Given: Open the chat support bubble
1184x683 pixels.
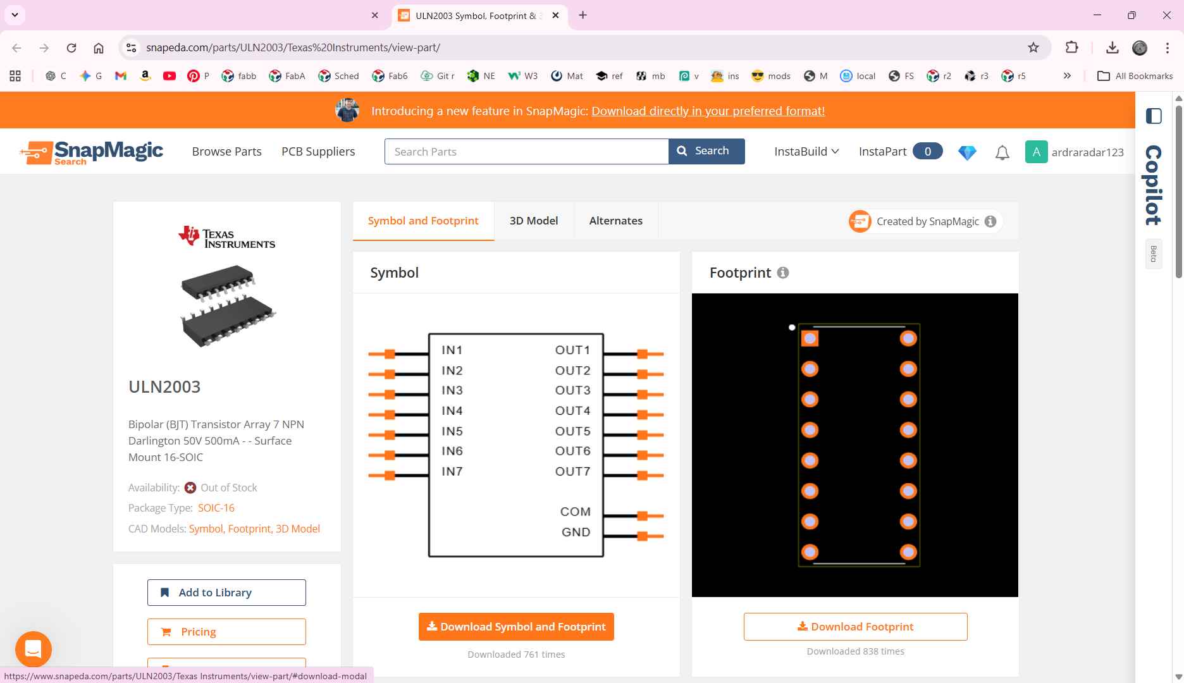Looking at the screenshot, I should 33,649.
